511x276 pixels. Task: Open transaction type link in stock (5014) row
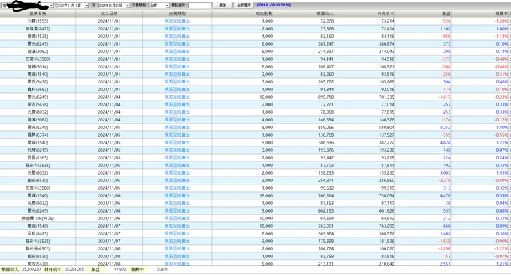pyautogui.click(x=177, y=67)
